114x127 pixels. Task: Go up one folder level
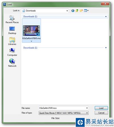tap(77, 11)
